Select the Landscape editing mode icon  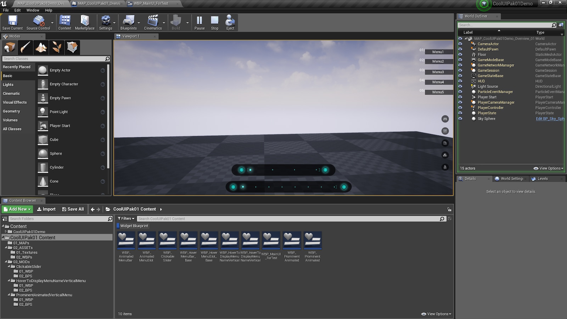41,47
